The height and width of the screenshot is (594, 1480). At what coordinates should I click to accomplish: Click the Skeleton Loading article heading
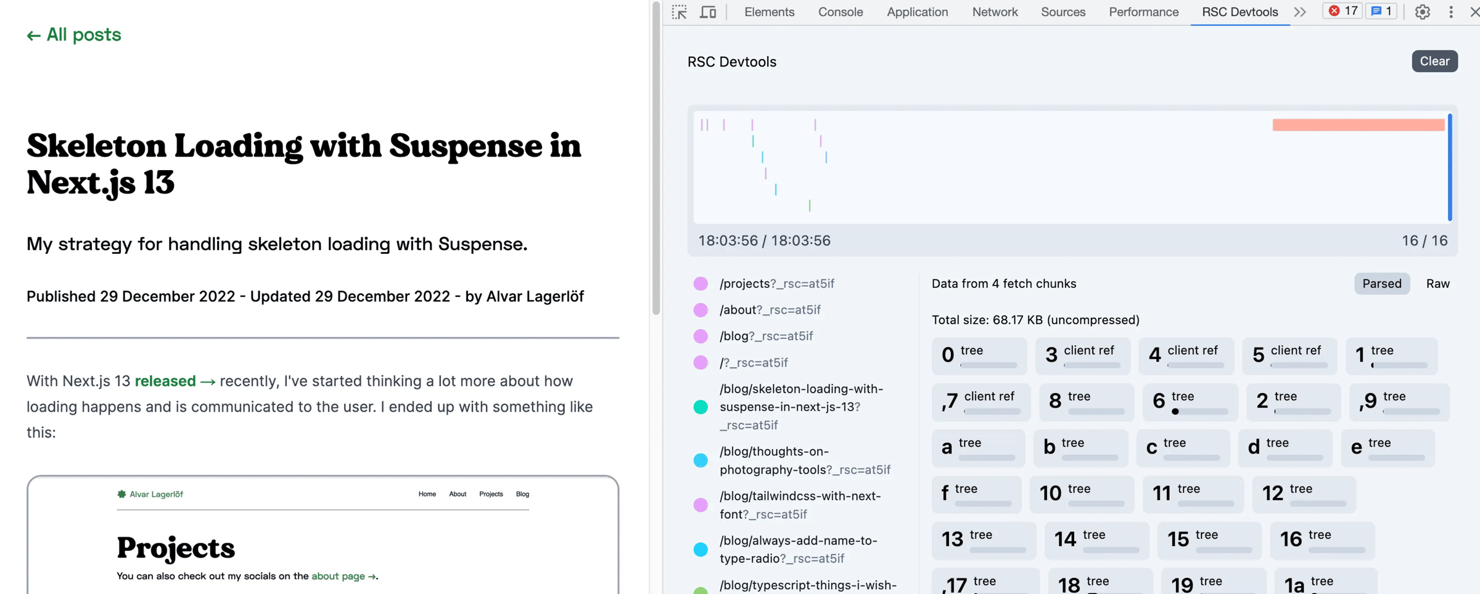pyautogui.click(x=304, y=164)
